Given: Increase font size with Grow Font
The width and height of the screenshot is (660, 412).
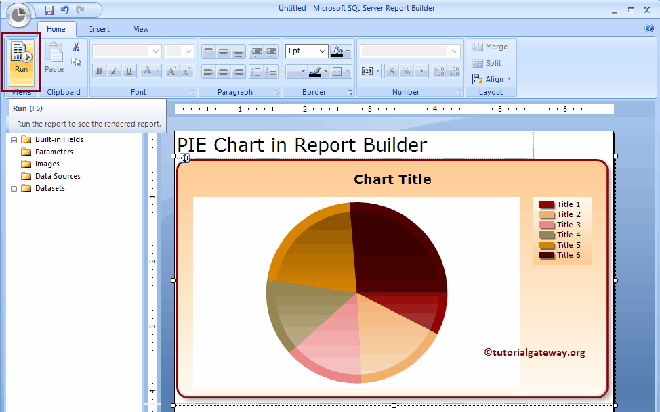Looking at the screenshot, I should tap(171, 71).
